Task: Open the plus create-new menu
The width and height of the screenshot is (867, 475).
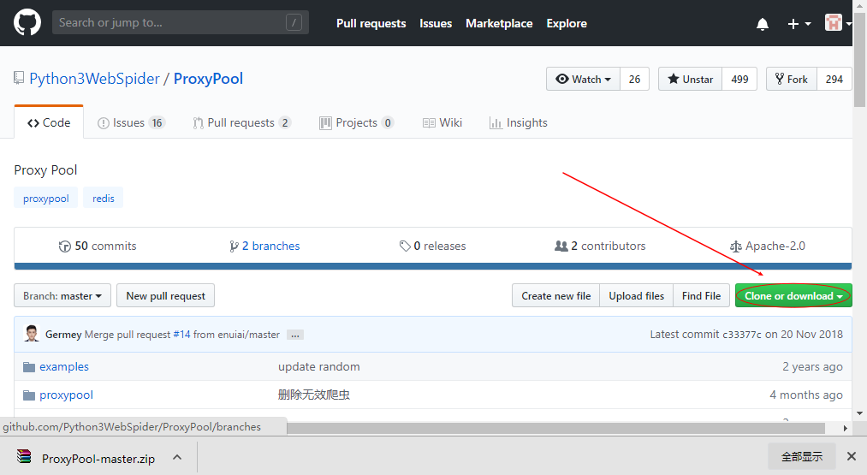Action: tap(799, 24)
